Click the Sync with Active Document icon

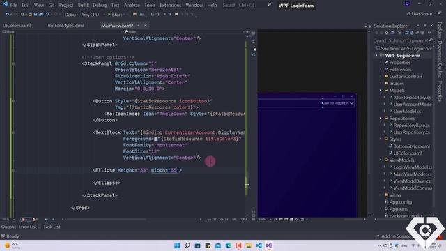point(407,33)
